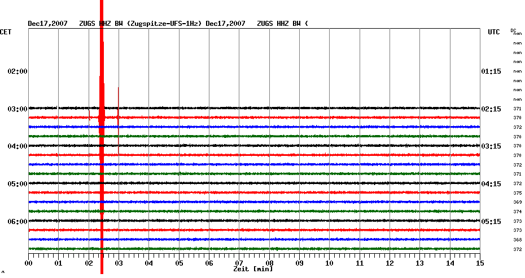Click minute 10 on the time axis
Viewport: 525px width, 278px height.
(x=330, y=263)
